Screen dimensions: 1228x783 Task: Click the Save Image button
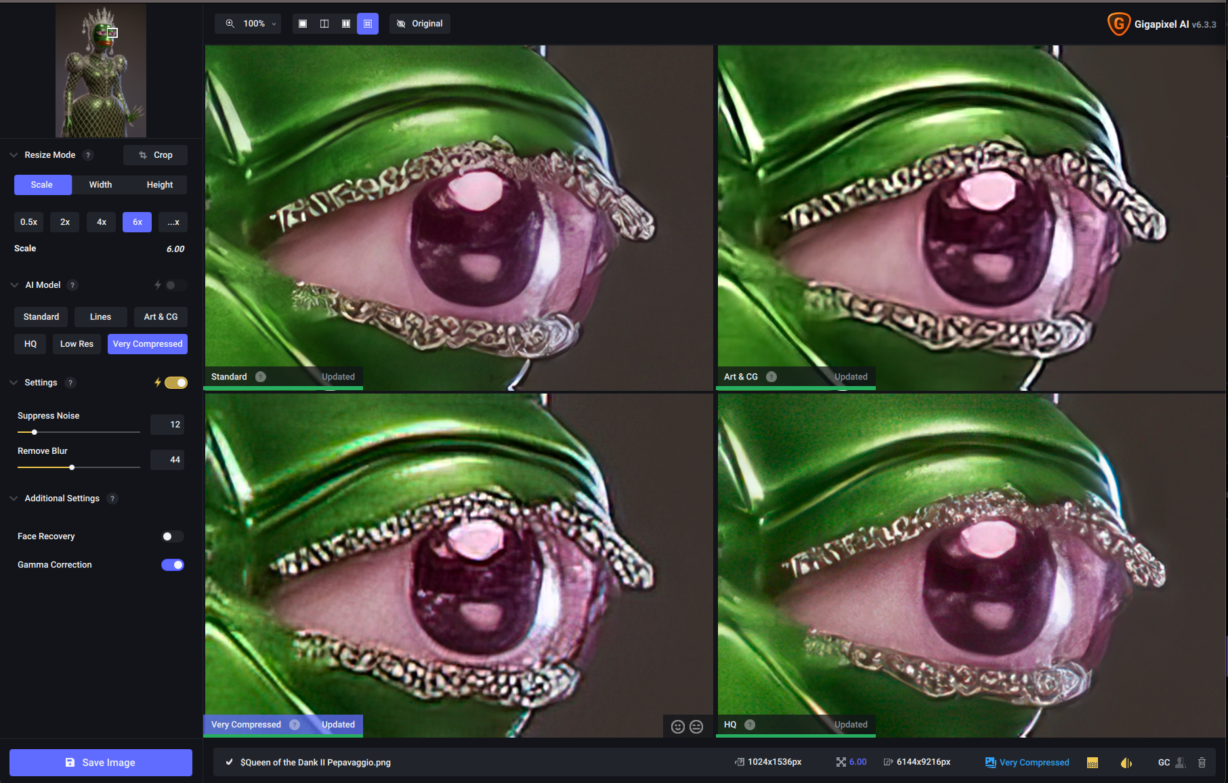click(x=101, y=763)
